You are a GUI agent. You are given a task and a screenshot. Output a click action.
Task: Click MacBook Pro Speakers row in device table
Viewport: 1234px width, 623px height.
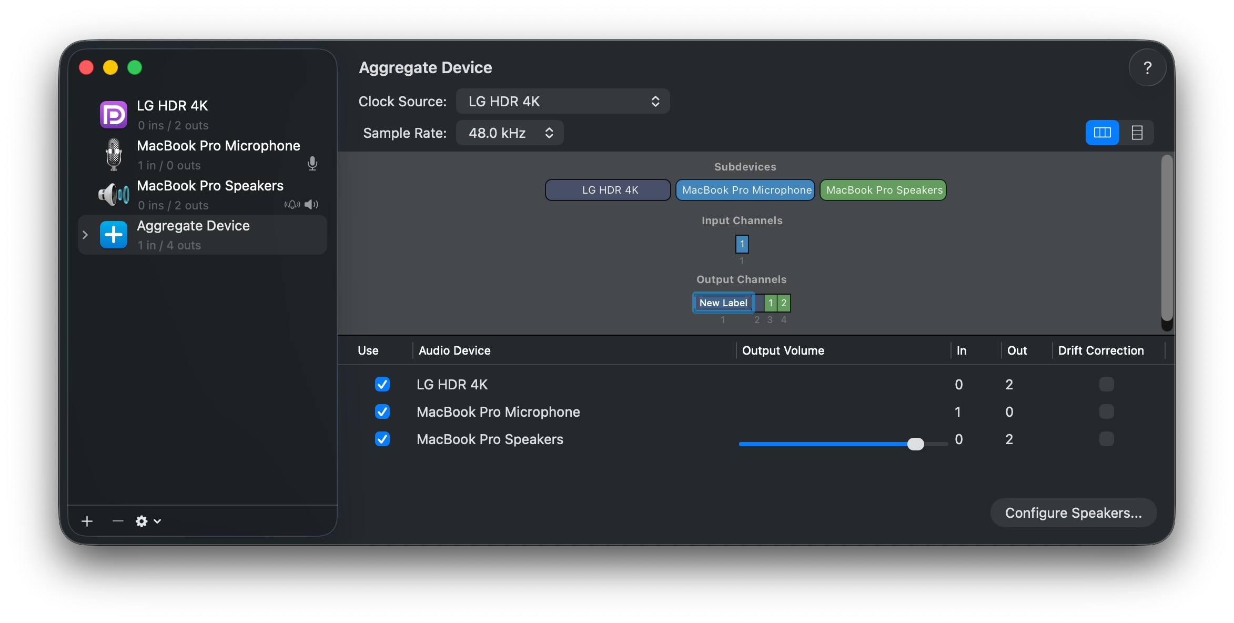756,439
